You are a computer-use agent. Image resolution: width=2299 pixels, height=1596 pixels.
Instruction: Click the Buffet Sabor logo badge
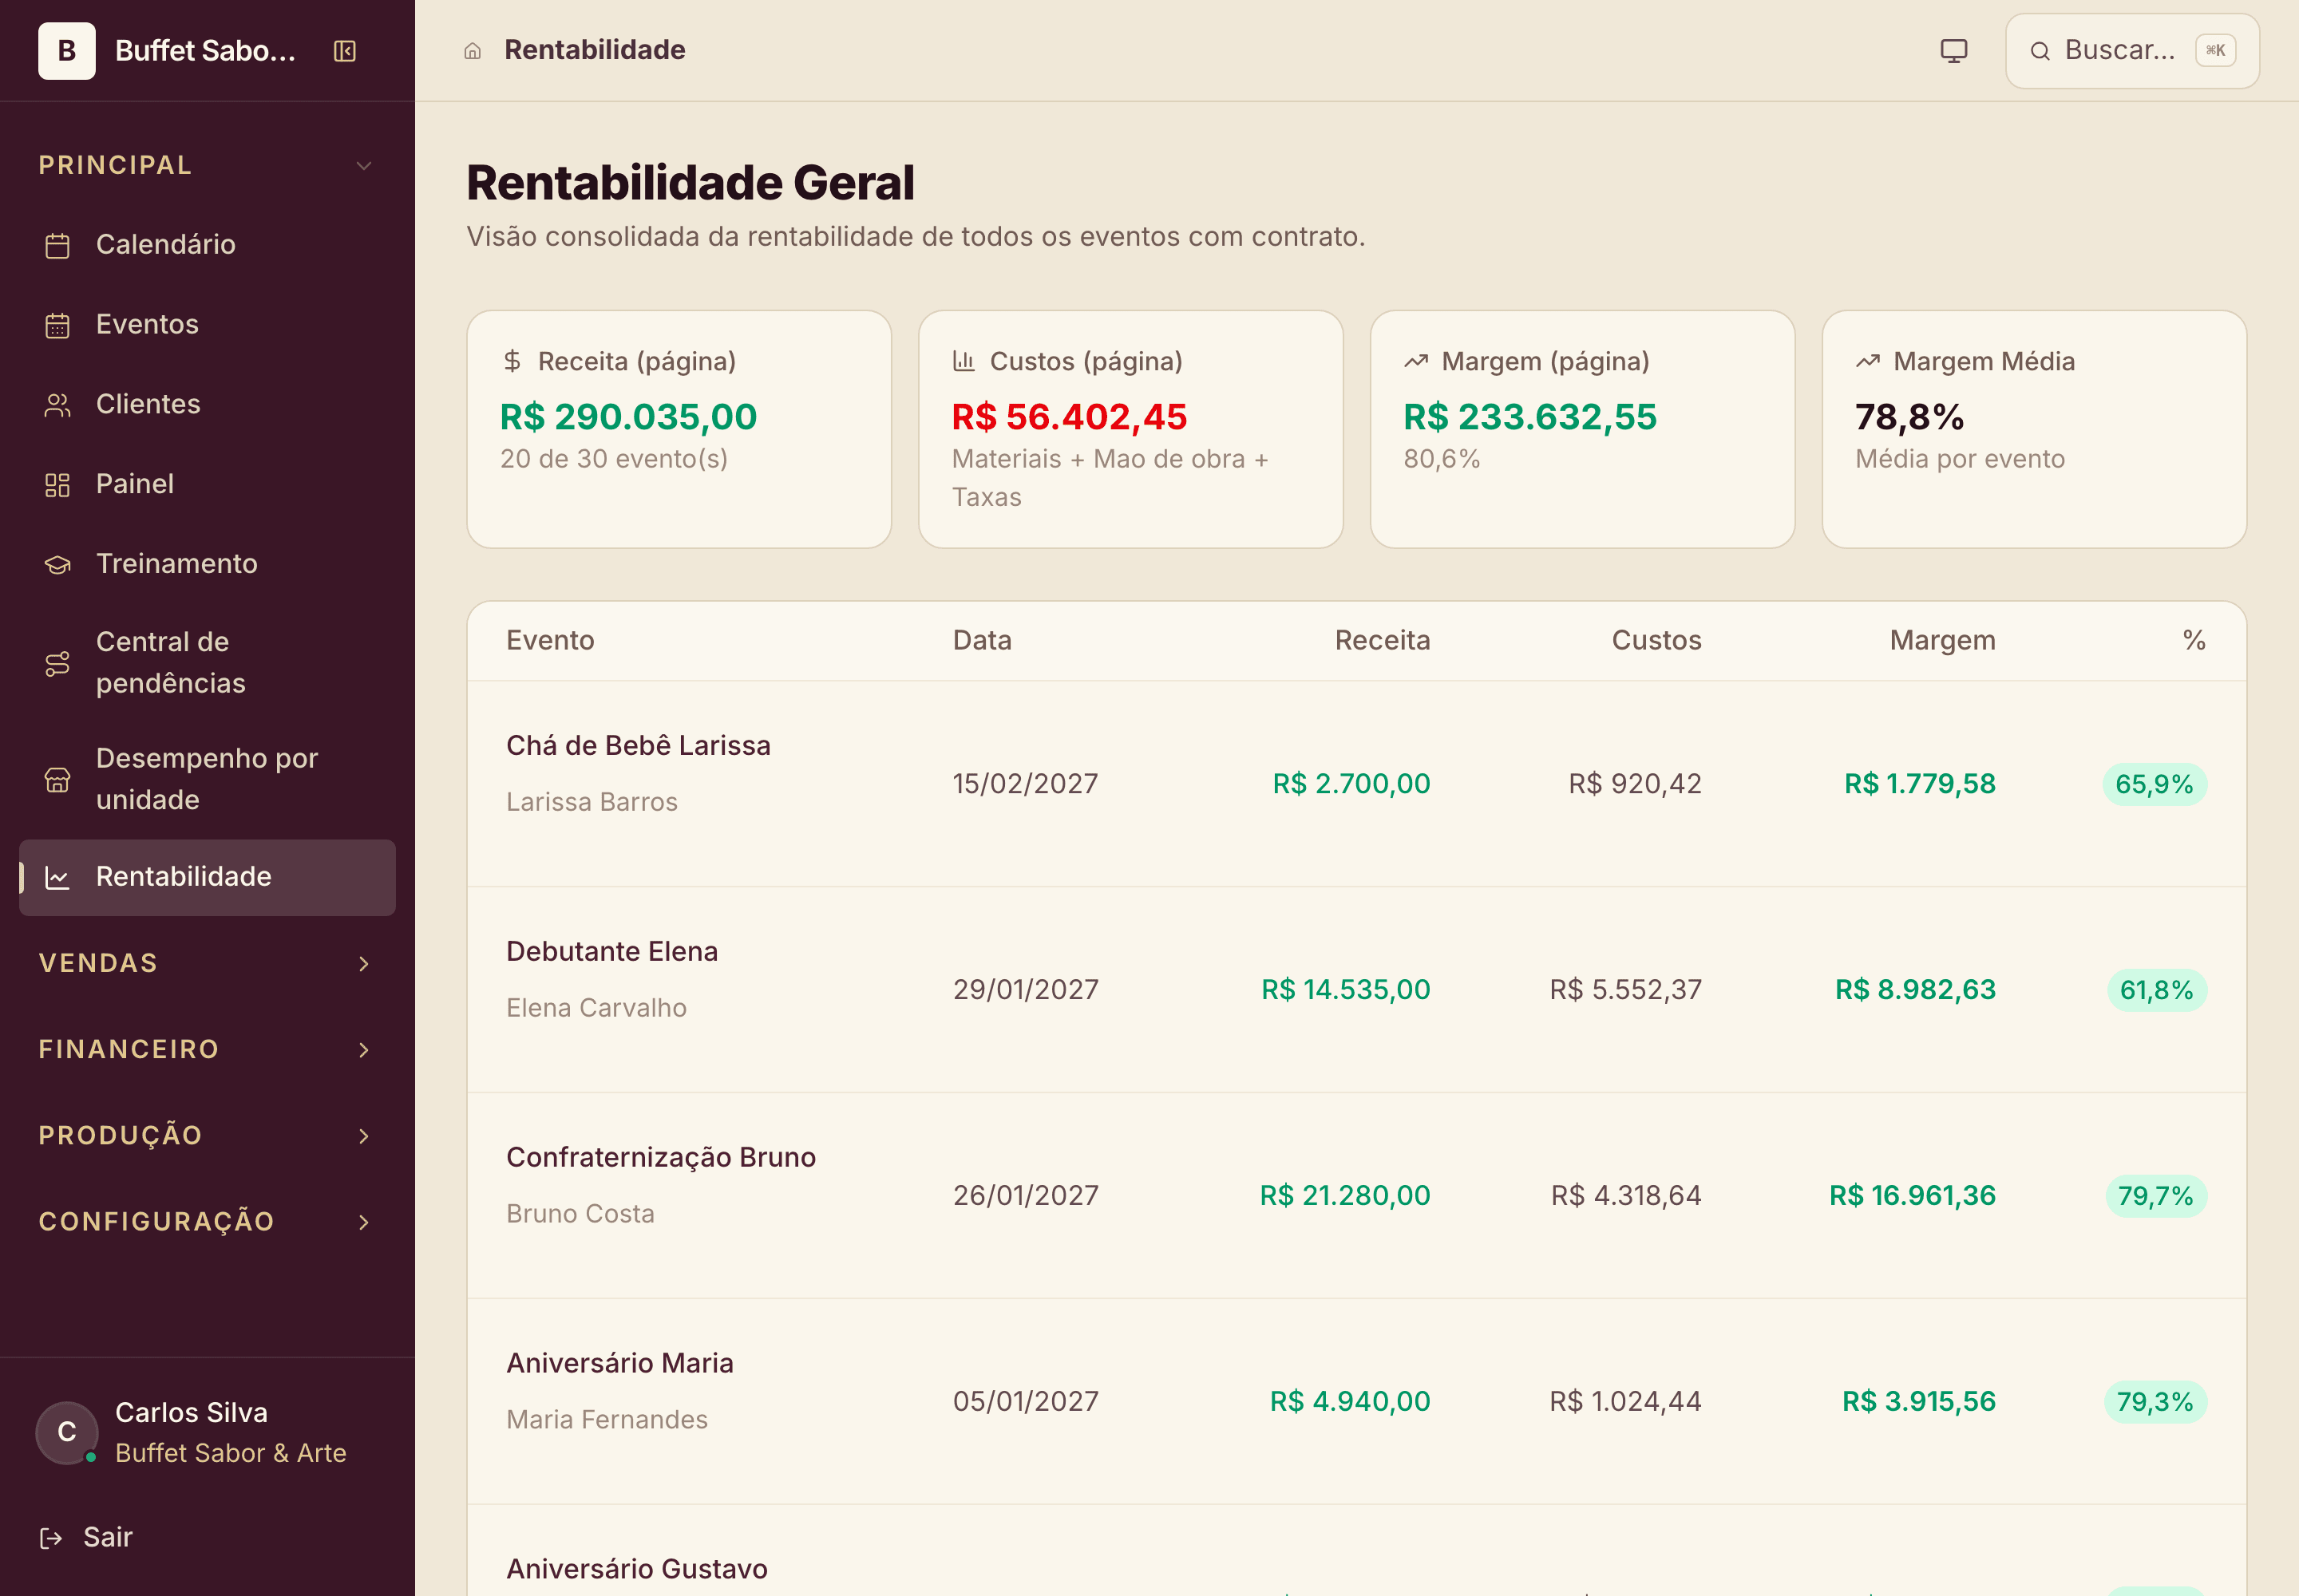tap(67, 51)
